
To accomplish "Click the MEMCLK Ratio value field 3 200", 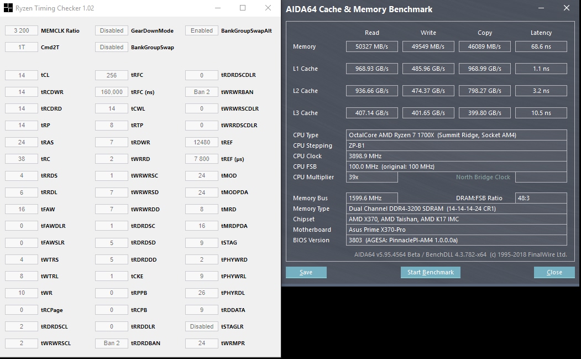I will point(22,30).
